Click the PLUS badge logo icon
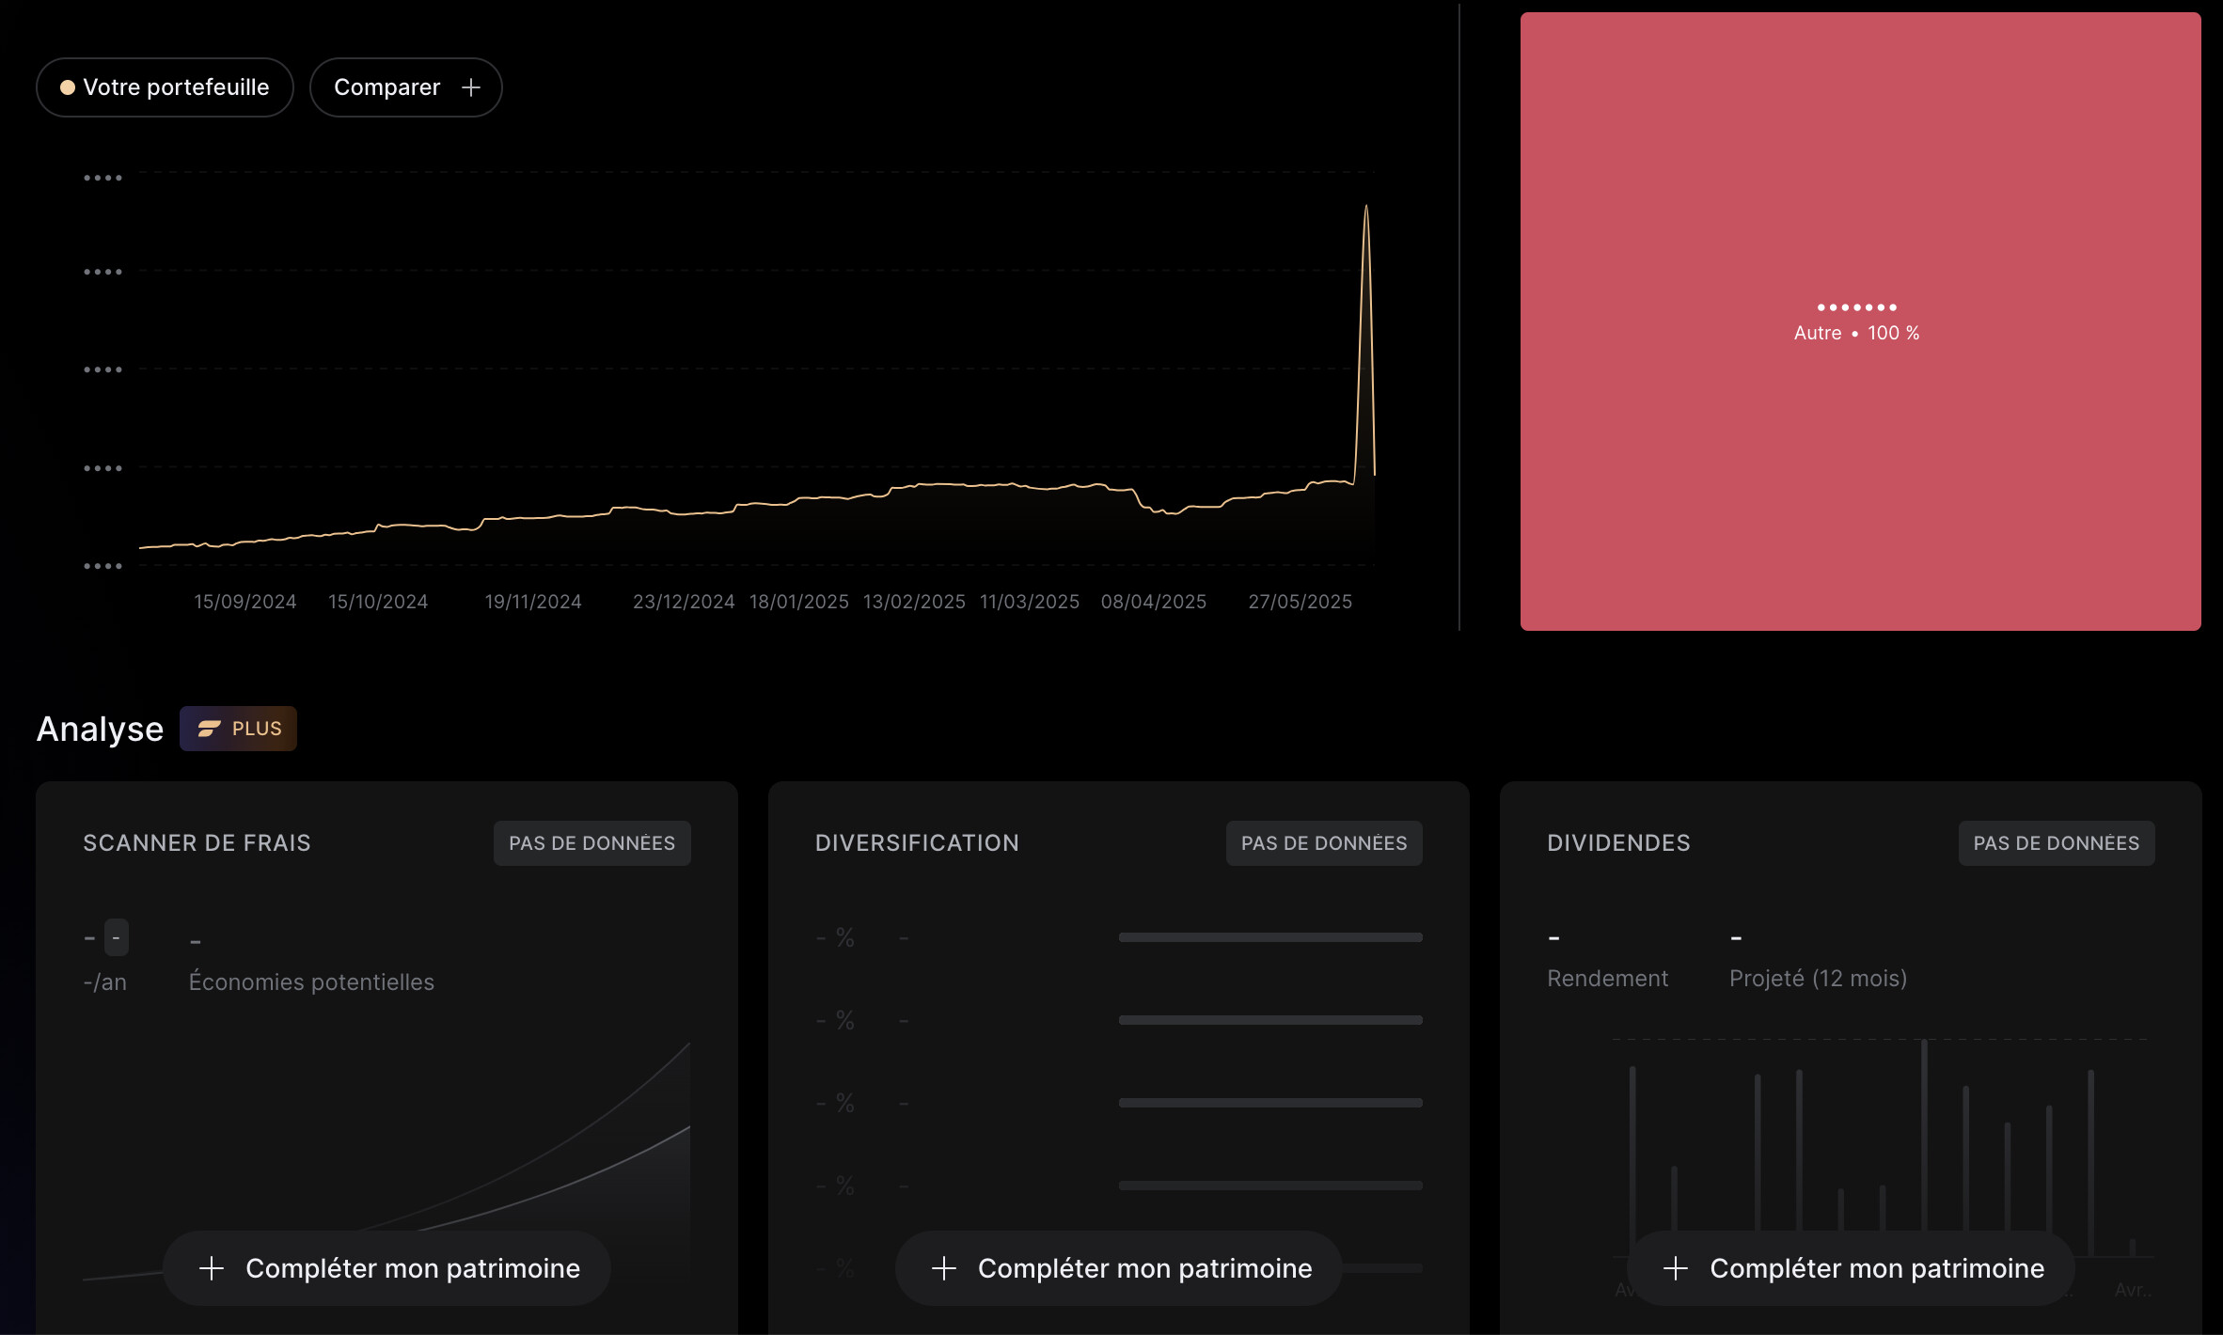The height and width of the screenshot is (1335, 2223). click(x=209, y=729)
